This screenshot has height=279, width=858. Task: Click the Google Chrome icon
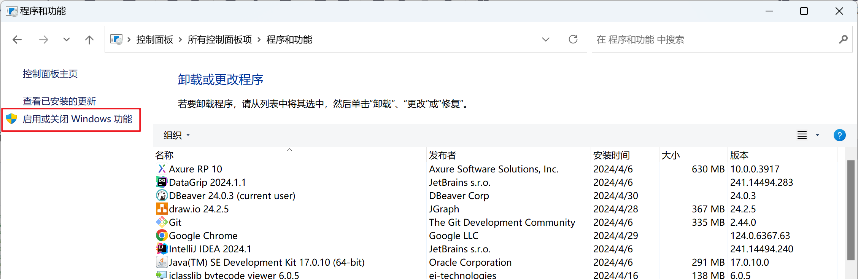click(x=162, y=235)
